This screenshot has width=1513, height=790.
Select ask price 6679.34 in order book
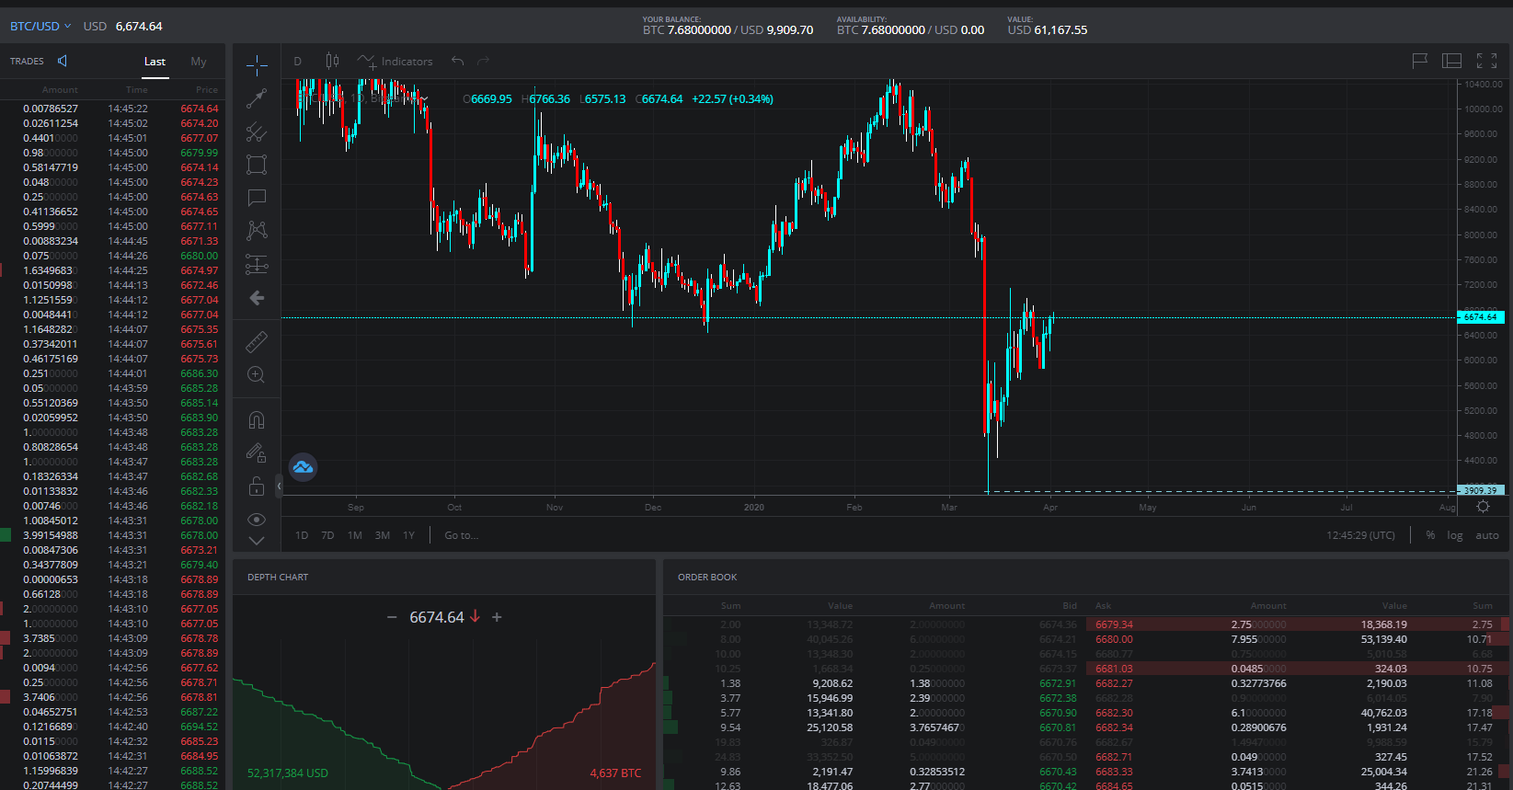click(1114, 624)
